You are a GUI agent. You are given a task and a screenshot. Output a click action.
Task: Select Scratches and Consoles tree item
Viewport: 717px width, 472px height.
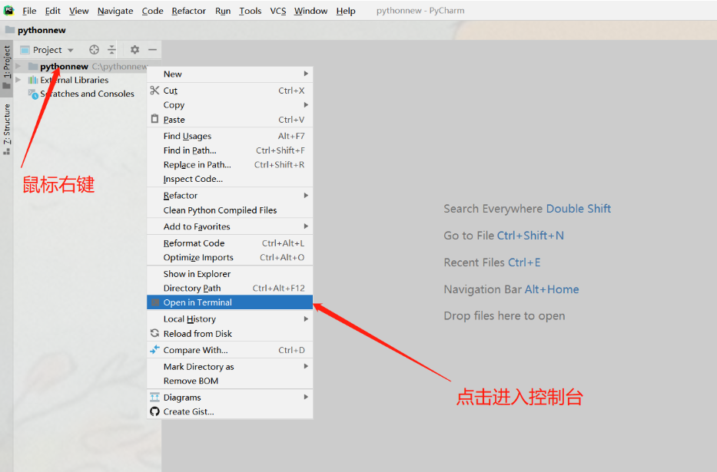point(88,94)
